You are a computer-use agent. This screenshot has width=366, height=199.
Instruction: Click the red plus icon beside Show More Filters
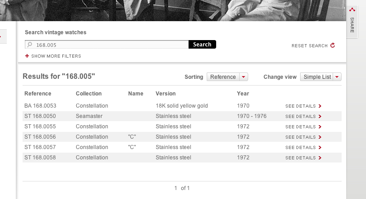tap(27, 56)
